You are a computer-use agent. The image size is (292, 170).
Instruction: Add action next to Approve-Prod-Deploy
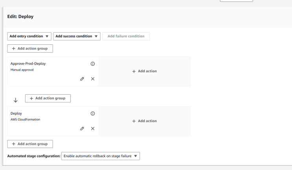(x=145, y=71)
